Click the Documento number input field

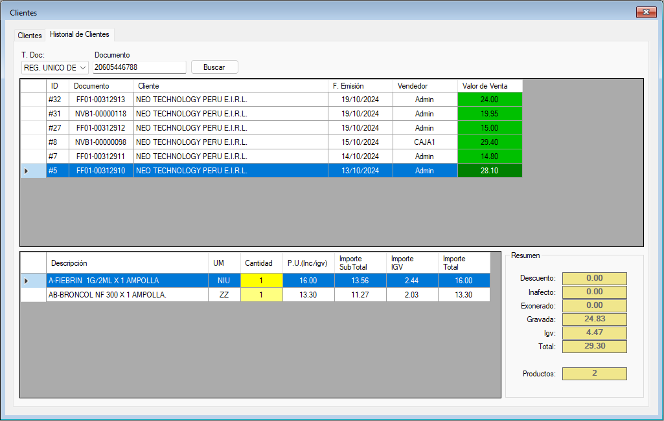(x=139, y=67)
